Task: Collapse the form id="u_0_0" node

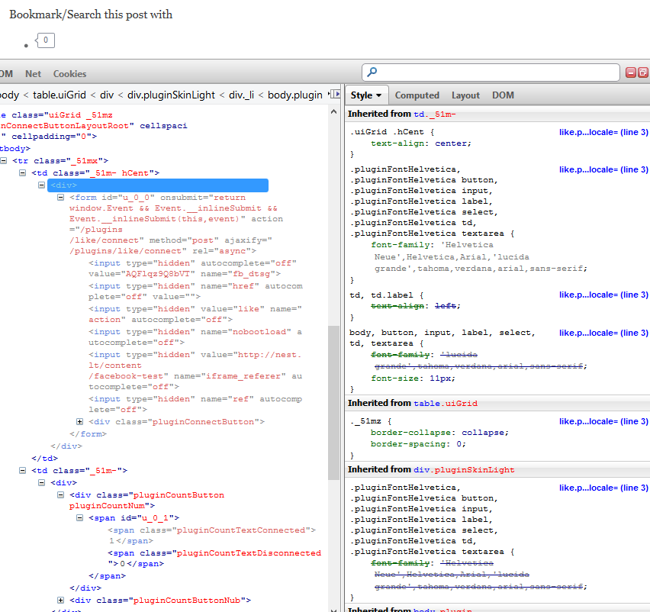Action: click(60, 198)
